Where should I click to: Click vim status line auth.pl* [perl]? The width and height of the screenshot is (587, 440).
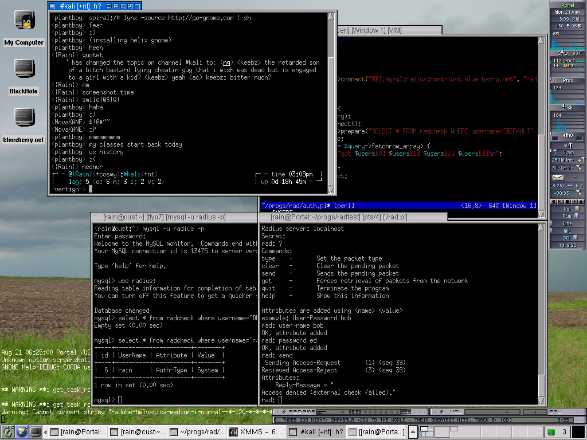point(308,206)
